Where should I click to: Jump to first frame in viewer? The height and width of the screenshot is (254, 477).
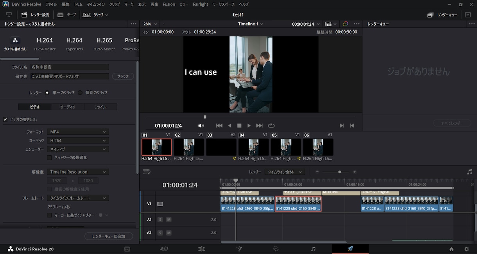pos(219,126)
